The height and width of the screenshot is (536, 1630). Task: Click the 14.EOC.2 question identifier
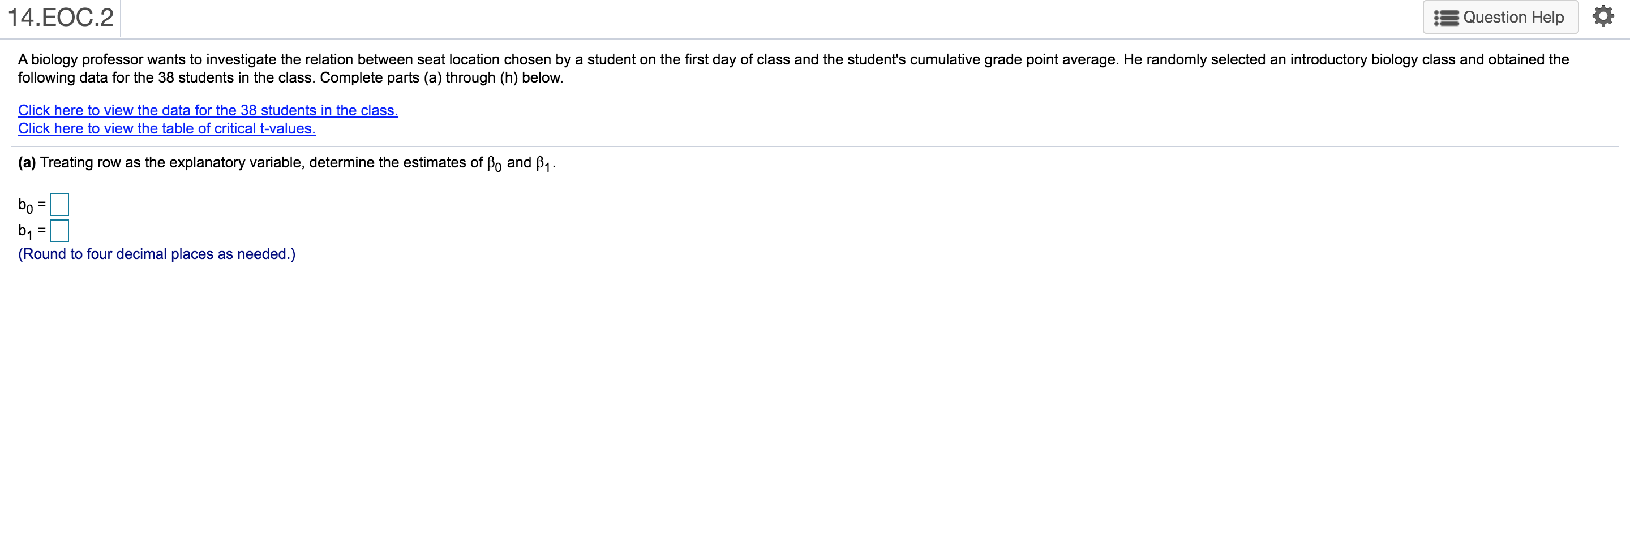click(x=61, y=18)
